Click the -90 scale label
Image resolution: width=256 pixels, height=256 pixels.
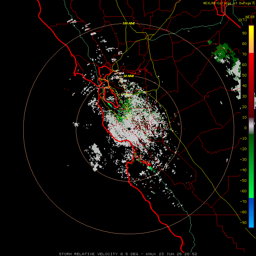point(243,223)
